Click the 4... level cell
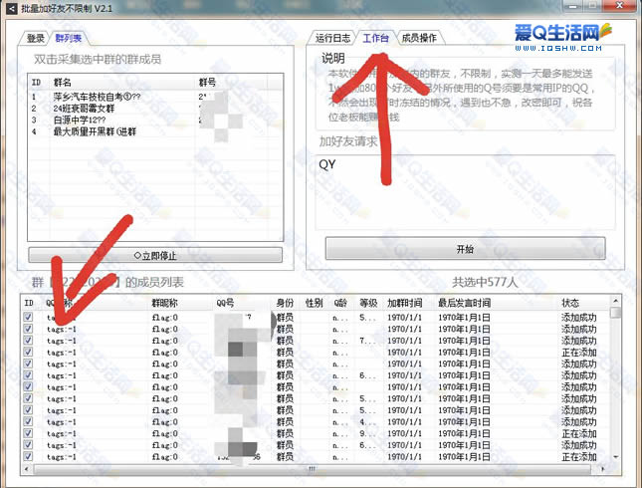The width and height of the screenshot is (642, 488). [367, 421]
